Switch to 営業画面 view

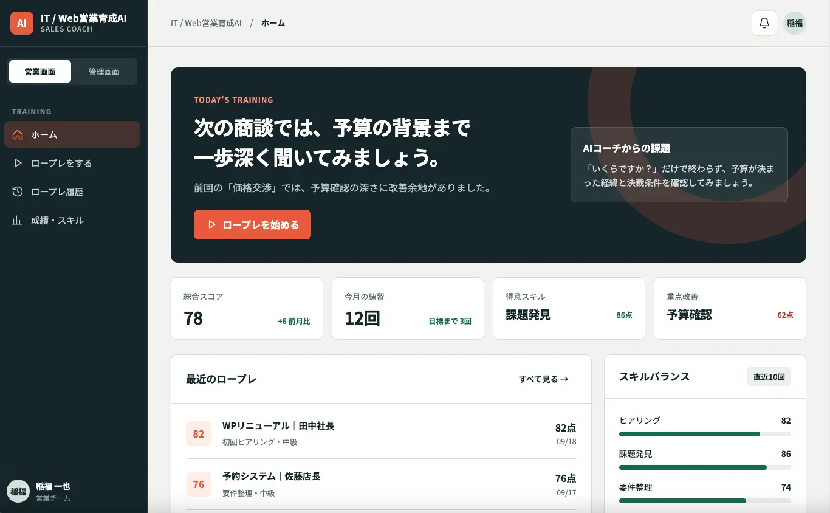point(40,71)
